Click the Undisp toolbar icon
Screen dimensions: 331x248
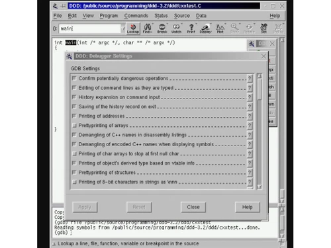coord(278,28)
